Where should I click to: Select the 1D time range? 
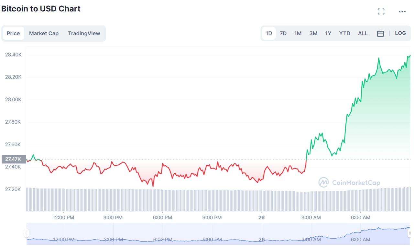pyautogui.click(x=269, y=33)
